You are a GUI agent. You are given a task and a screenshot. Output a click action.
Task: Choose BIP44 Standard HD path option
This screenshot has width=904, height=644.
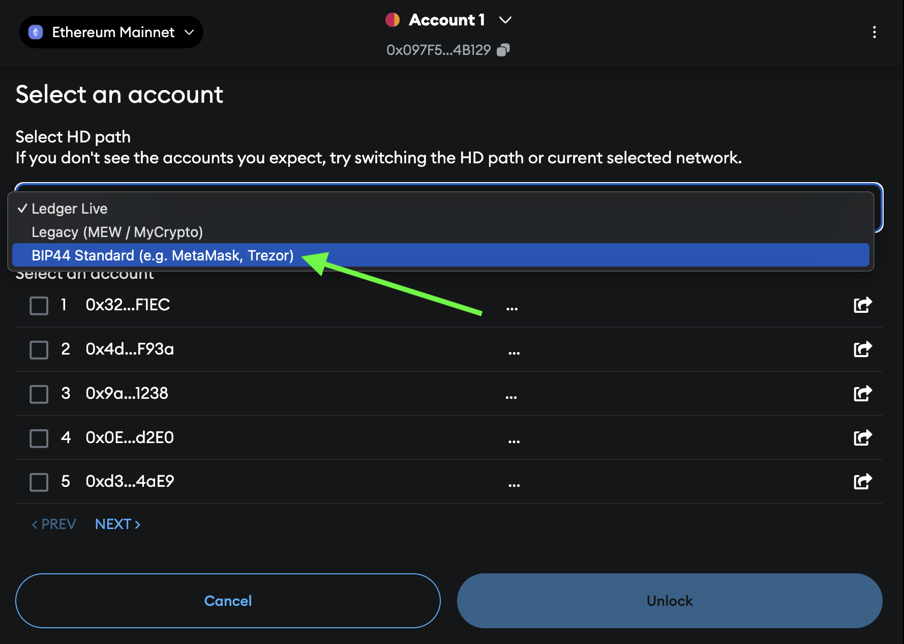[163, 255]
